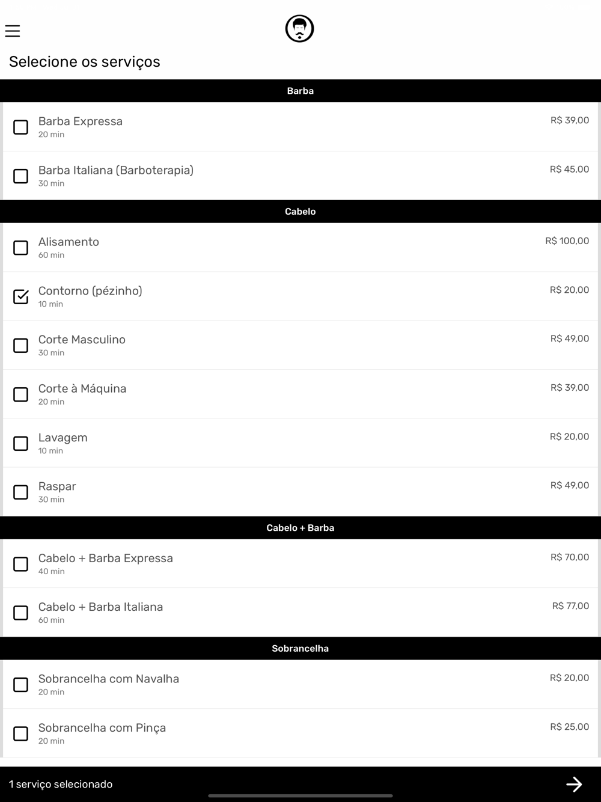Select the Lavagem checkbox
601x802 pixels.
(21, 444)
